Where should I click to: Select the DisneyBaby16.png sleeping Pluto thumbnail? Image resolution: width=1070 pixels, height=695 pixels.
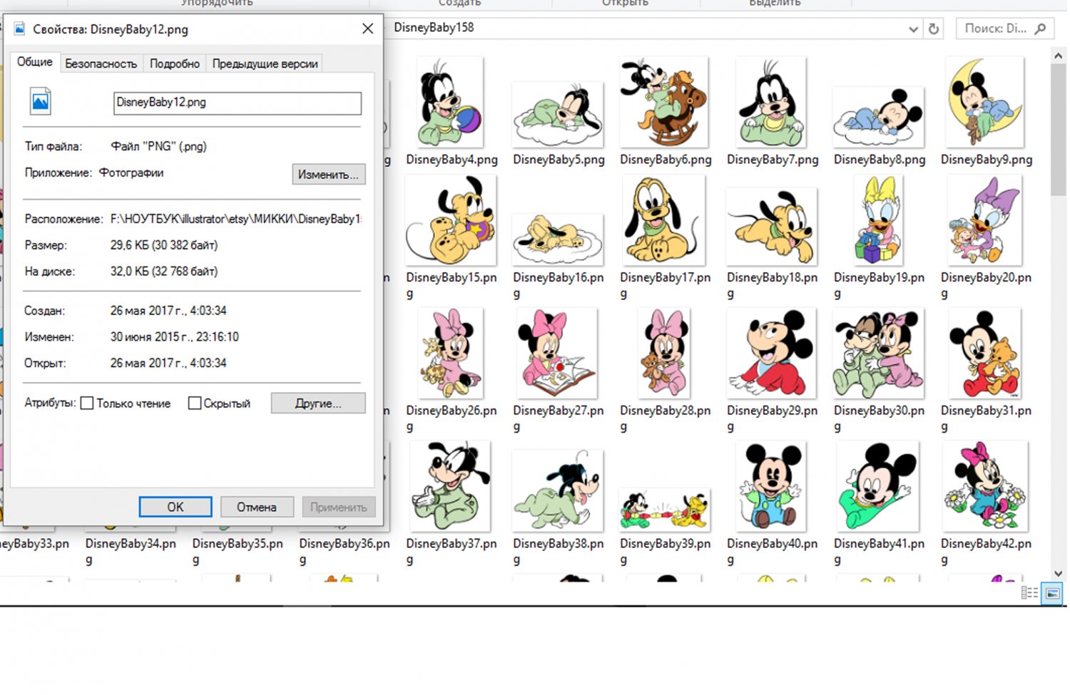tap(558, 240)
